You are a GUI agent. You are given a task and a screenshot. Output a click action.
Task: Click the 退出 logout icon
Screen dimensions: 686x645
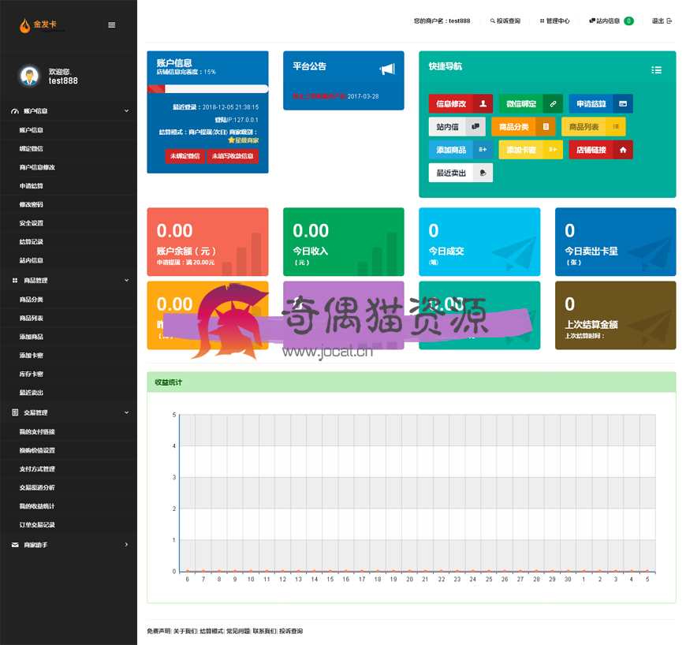pos(669,21)
